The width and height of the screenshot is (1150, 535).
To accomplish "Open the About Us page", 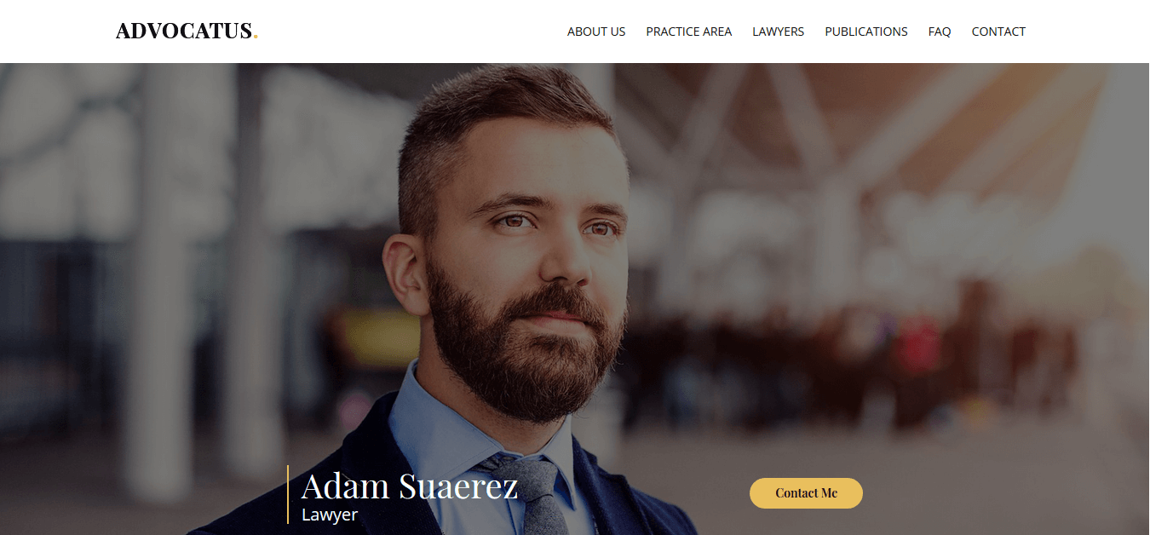I will tap(596, 32).
